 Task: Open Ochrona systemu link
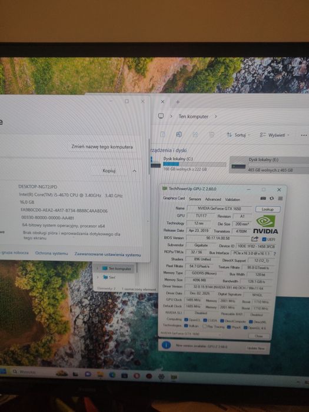[x=52, y=253]
